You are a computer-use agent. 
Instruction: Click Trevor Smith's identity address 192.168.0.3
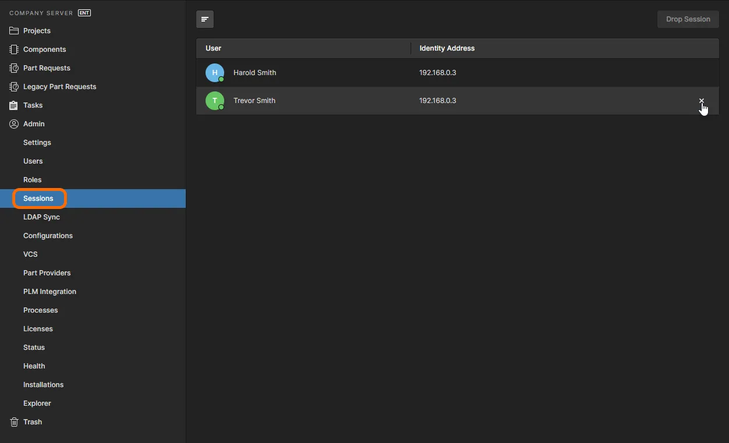click(438, 101)
